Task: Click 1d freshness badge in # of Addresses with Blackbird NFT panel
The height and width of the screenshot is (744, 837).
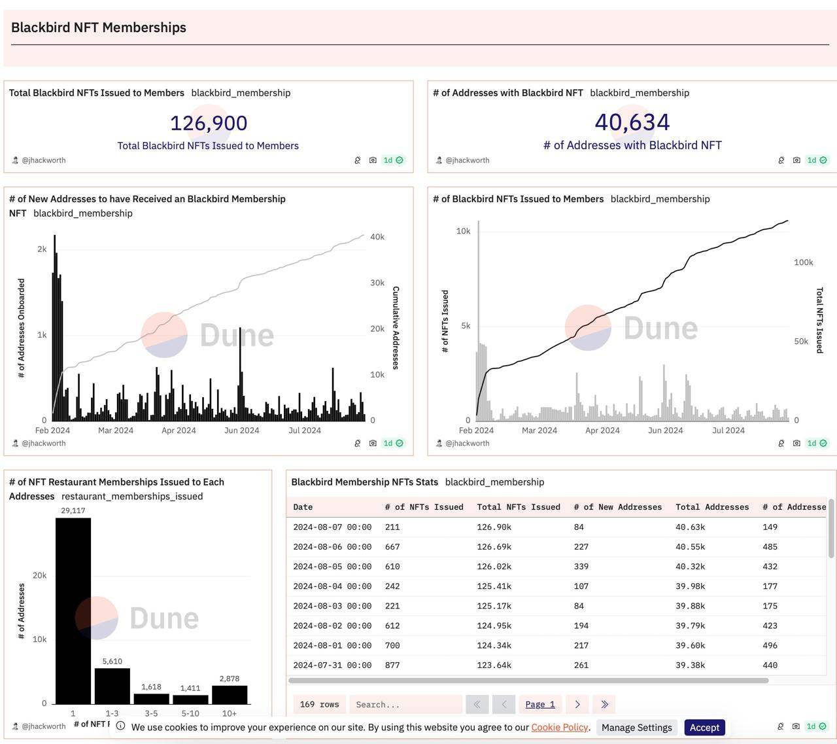Action: click(x=817, y=160)
